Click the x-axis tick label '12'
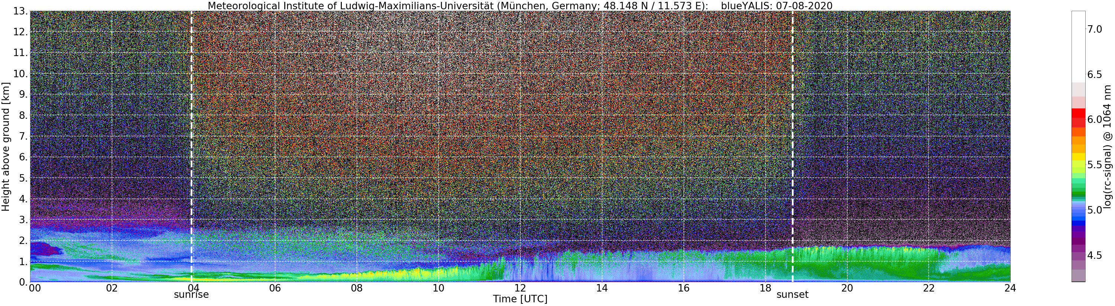1115x306 pixels. click(520, 288)
